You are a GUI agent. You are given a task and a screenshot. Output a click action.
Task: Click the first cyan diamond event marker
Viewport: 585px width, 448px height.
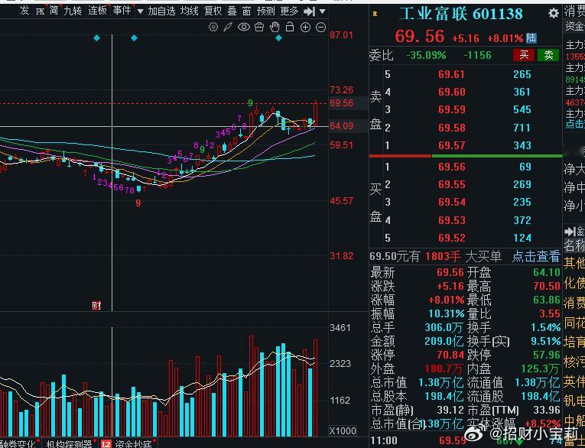(x=96, y=37)
